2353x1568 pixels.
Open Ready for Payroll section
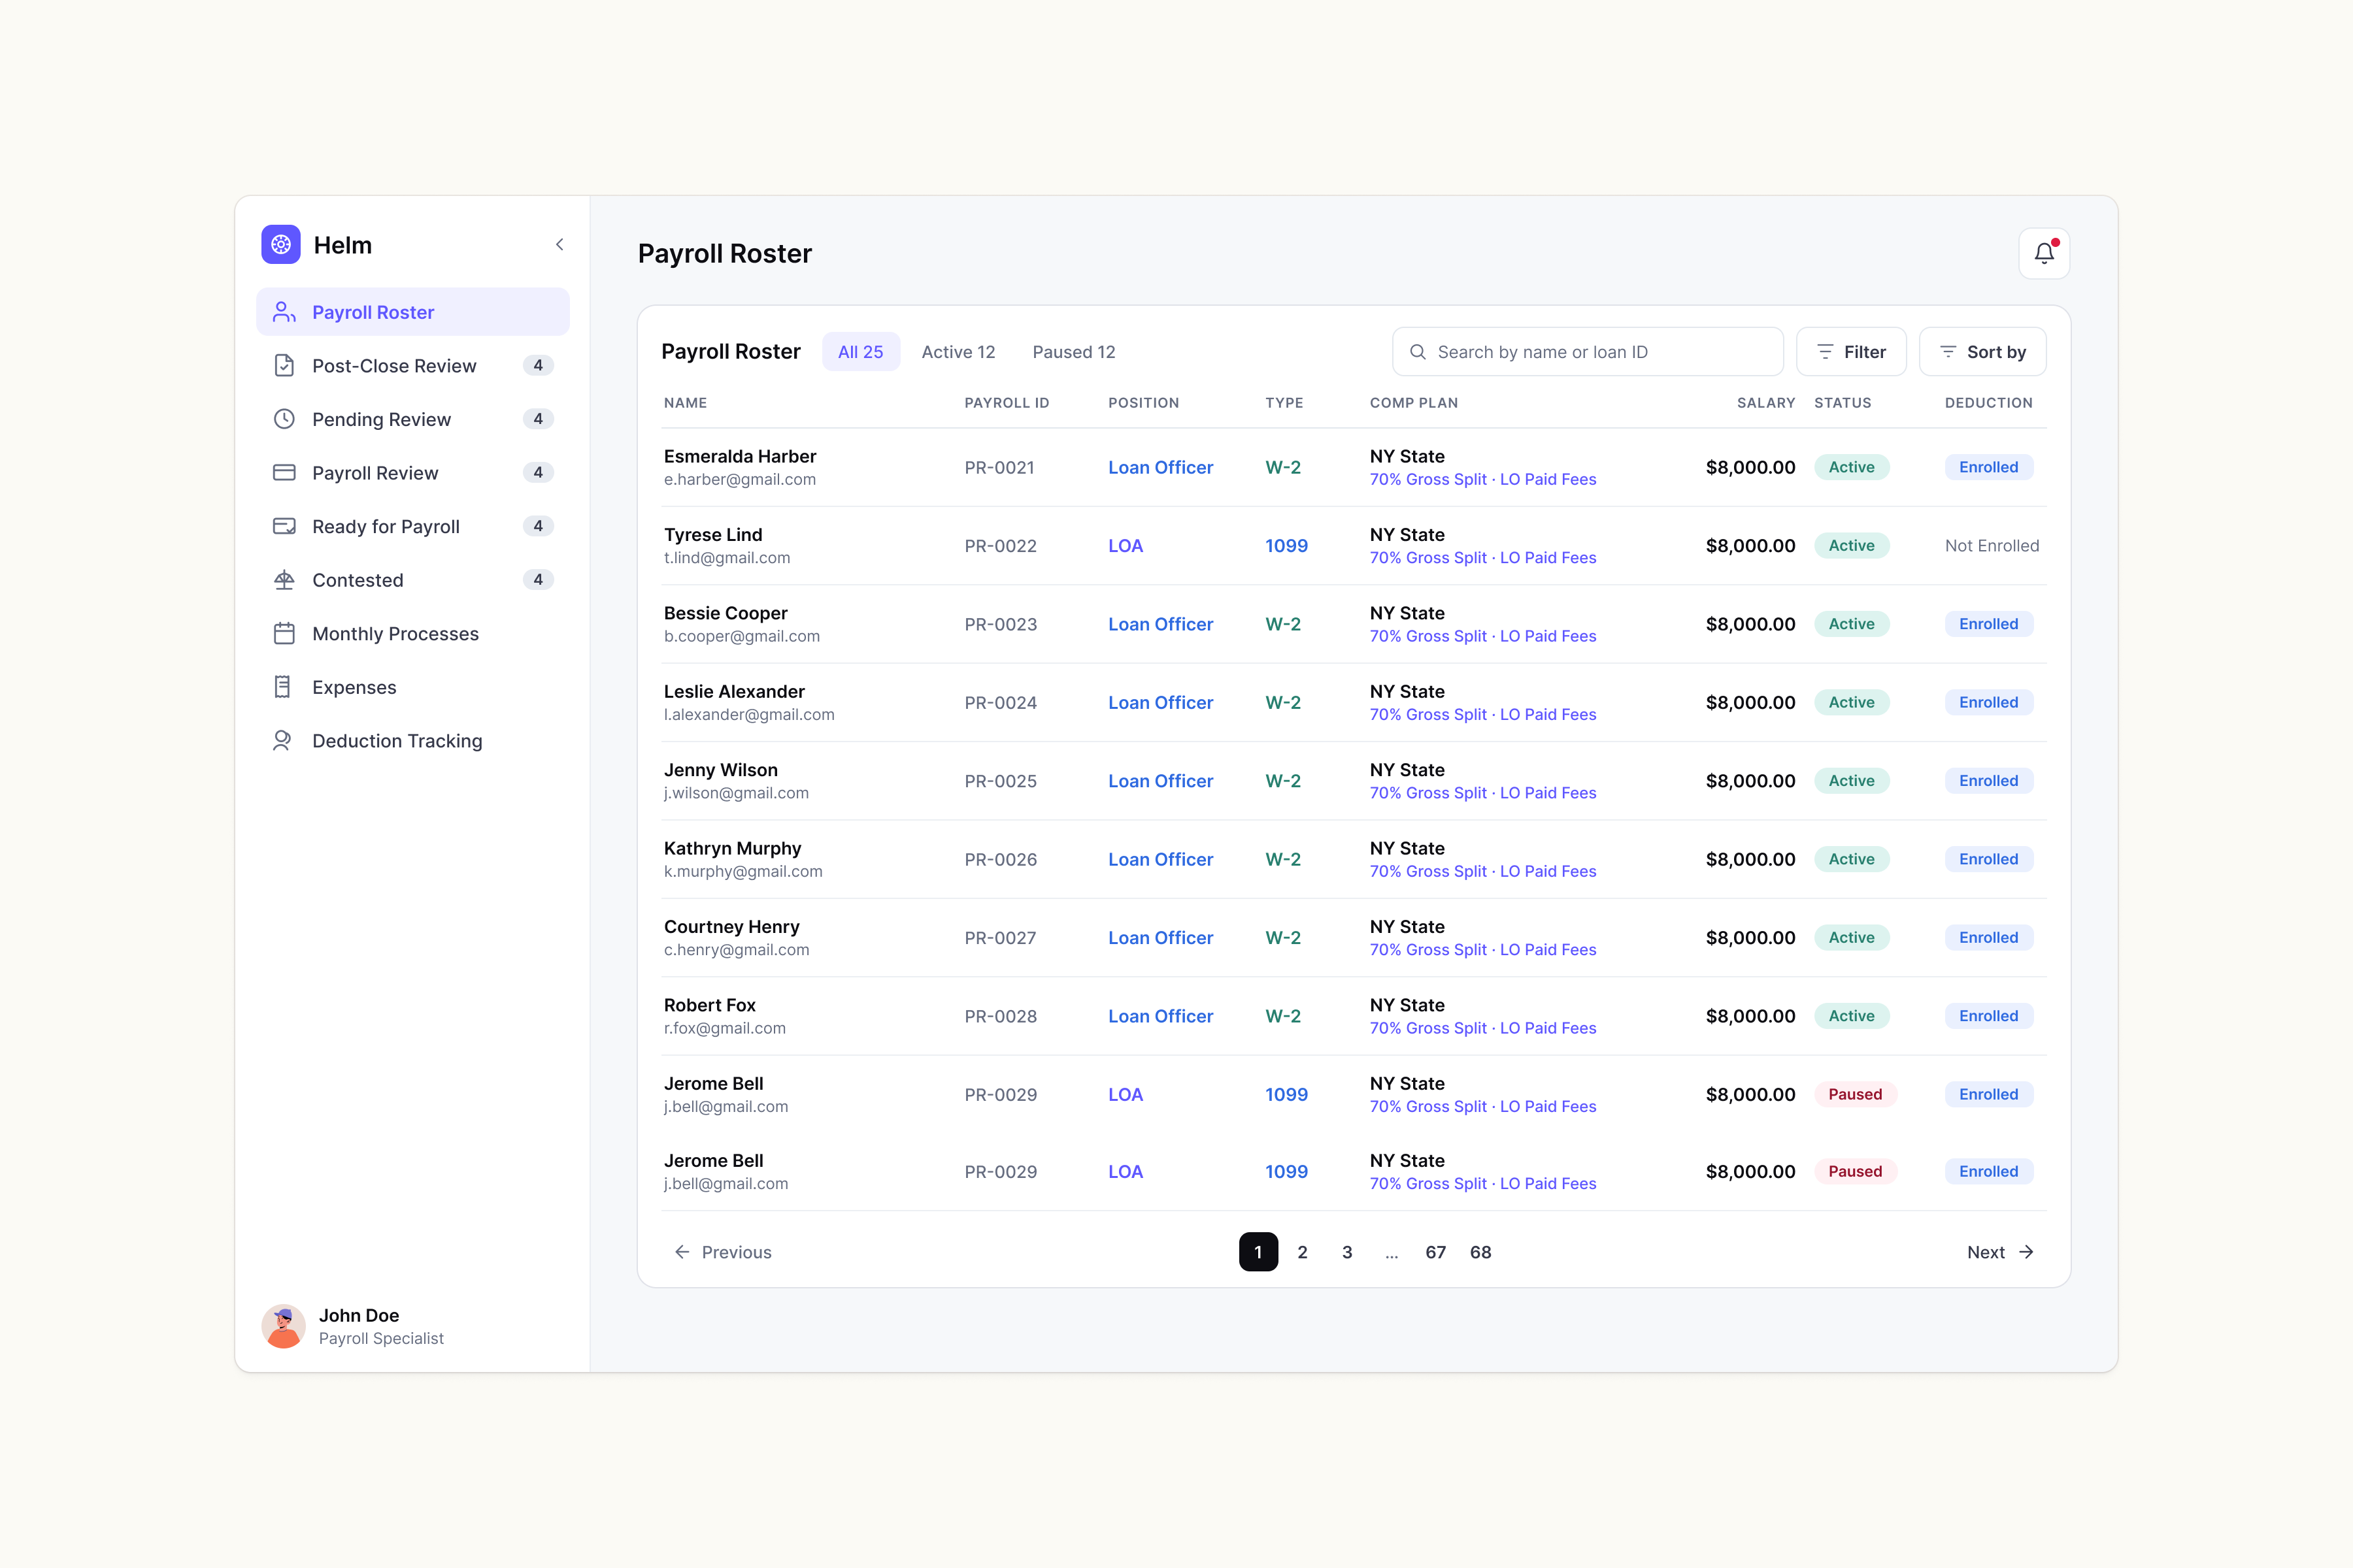click(413, 526)
